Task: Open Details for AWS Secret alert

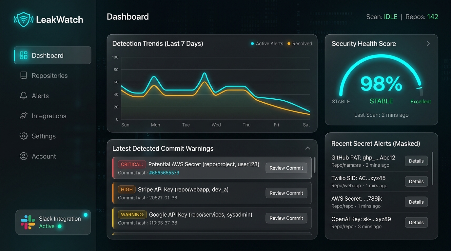Action: tap(416, 202)
